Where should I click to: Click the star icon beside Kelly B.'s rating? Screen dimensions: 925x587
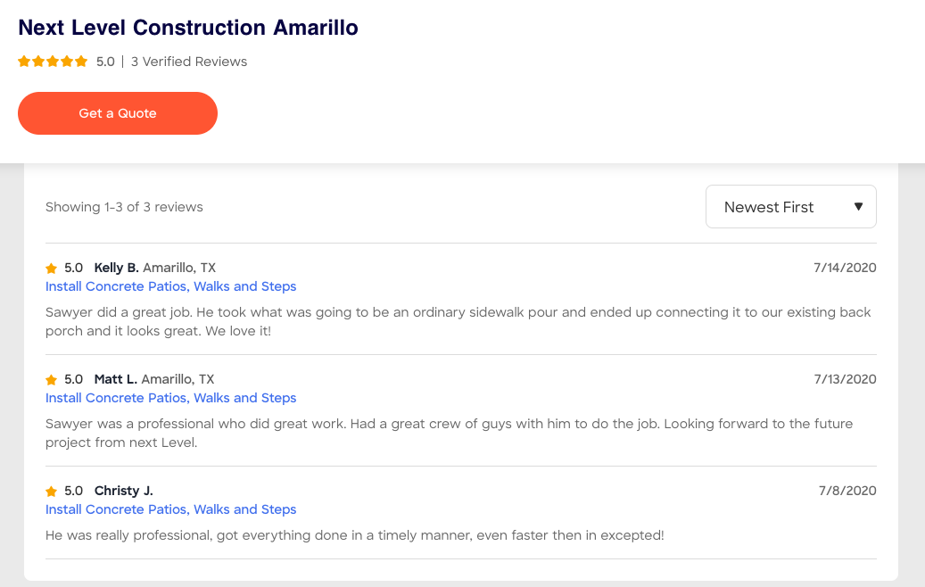point(51,268)
